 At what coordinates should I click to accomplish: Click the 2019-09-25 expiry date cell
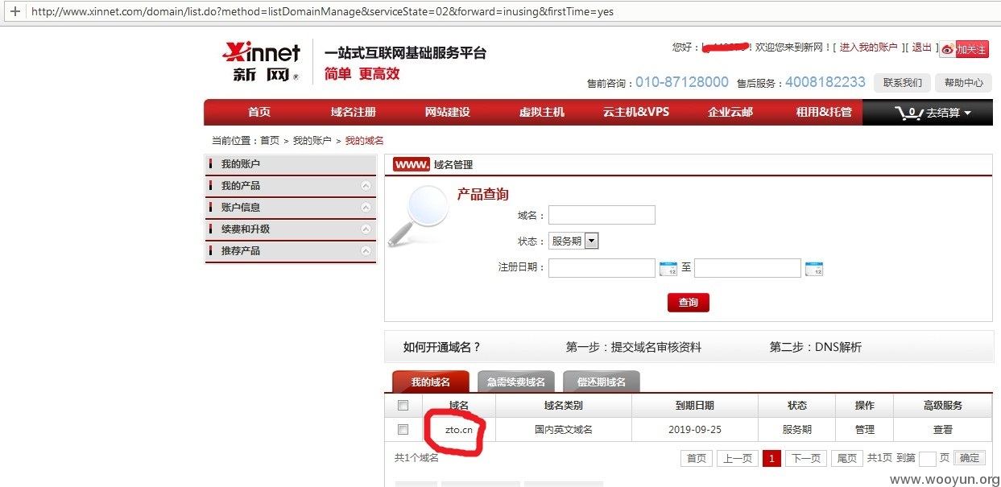click(694, 430)
